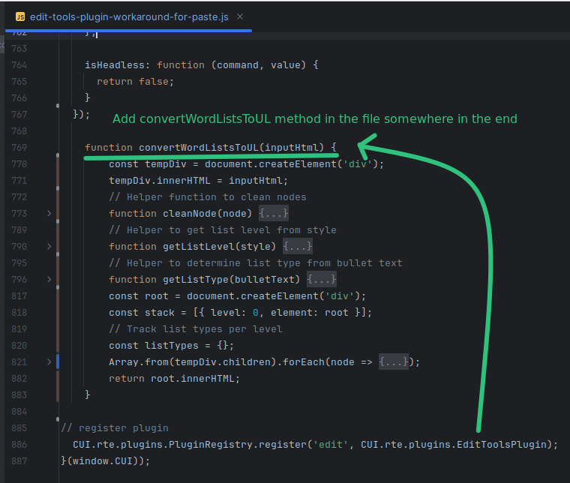Select the edit-tools-plugin-workaround-for-paste.js tab
Image resolution: width=570 pixels, height=483 pixels.
click(129, 16)
